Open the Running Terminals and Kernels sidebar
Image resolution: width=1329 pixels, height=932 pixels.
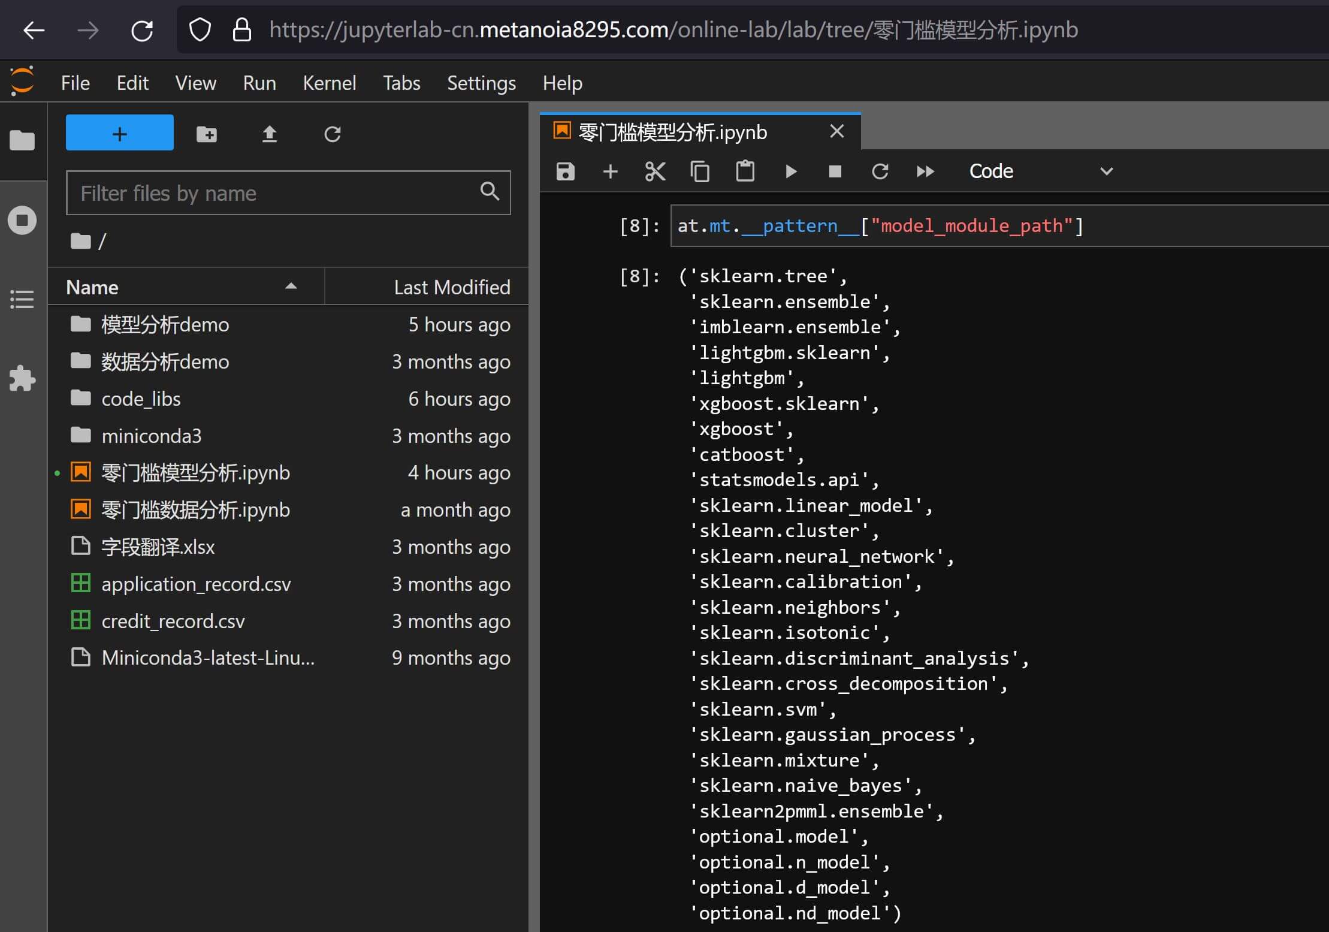click(22, 221)
